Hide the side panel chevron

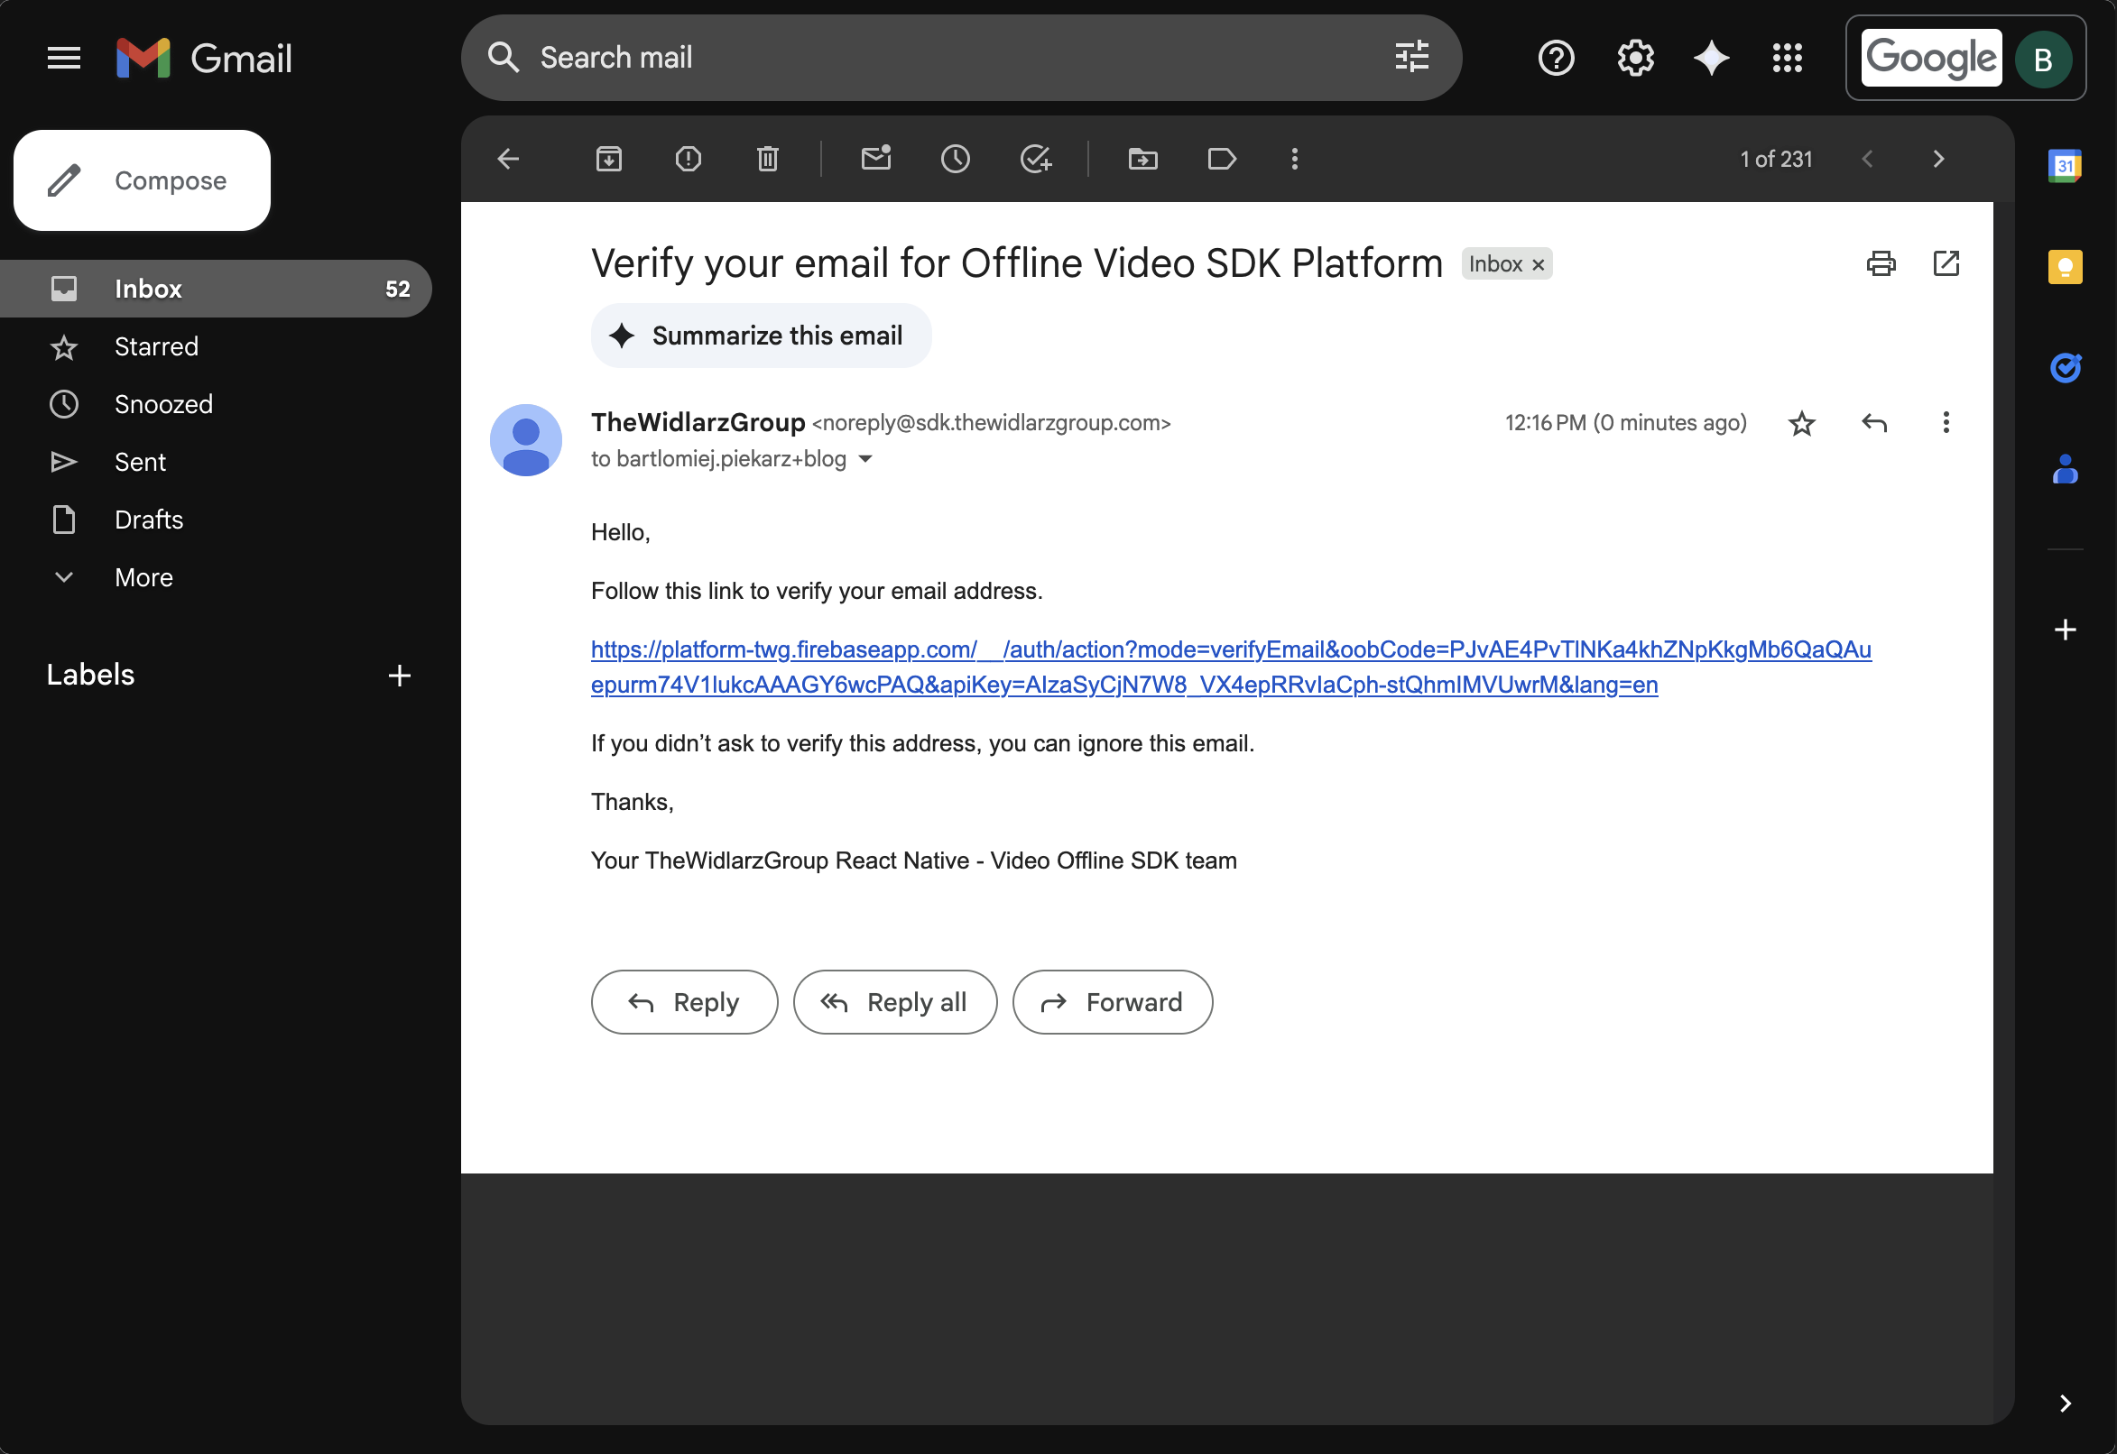point(2064,1403)
